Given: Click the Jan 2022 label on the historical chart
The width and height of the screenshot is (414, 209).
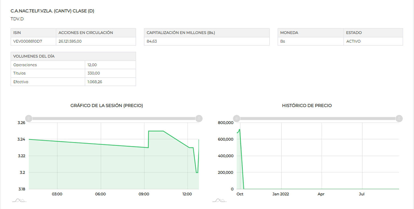Looking at the screenshot, I should (x=281, y=194).
